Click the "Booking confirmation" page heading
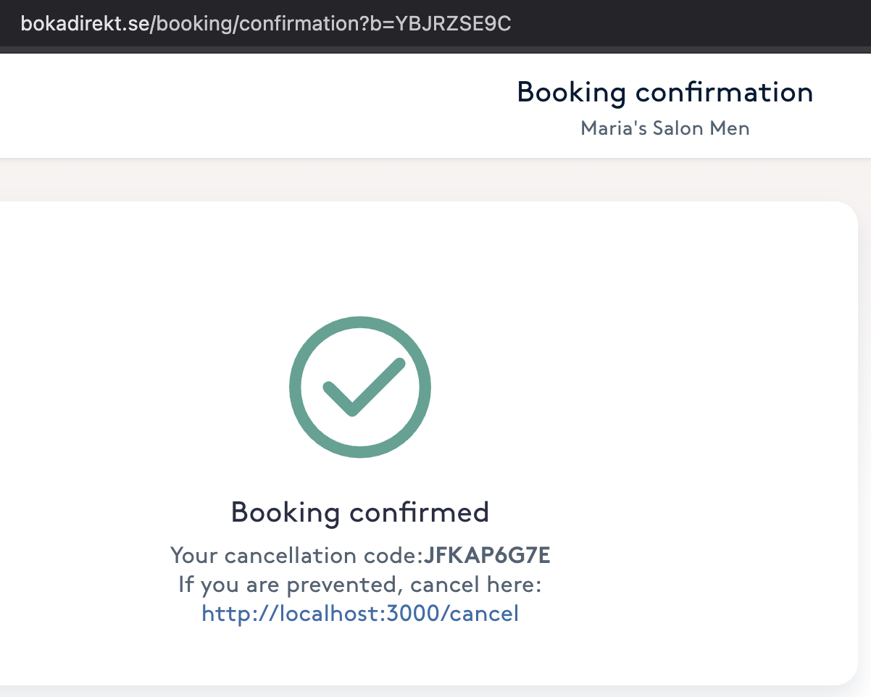871x697 pixels. point(664,93)
